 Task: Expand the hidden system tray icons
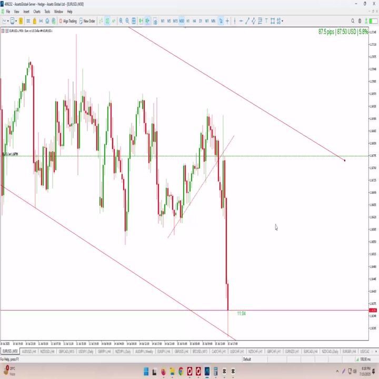click(x=337, y=371)
